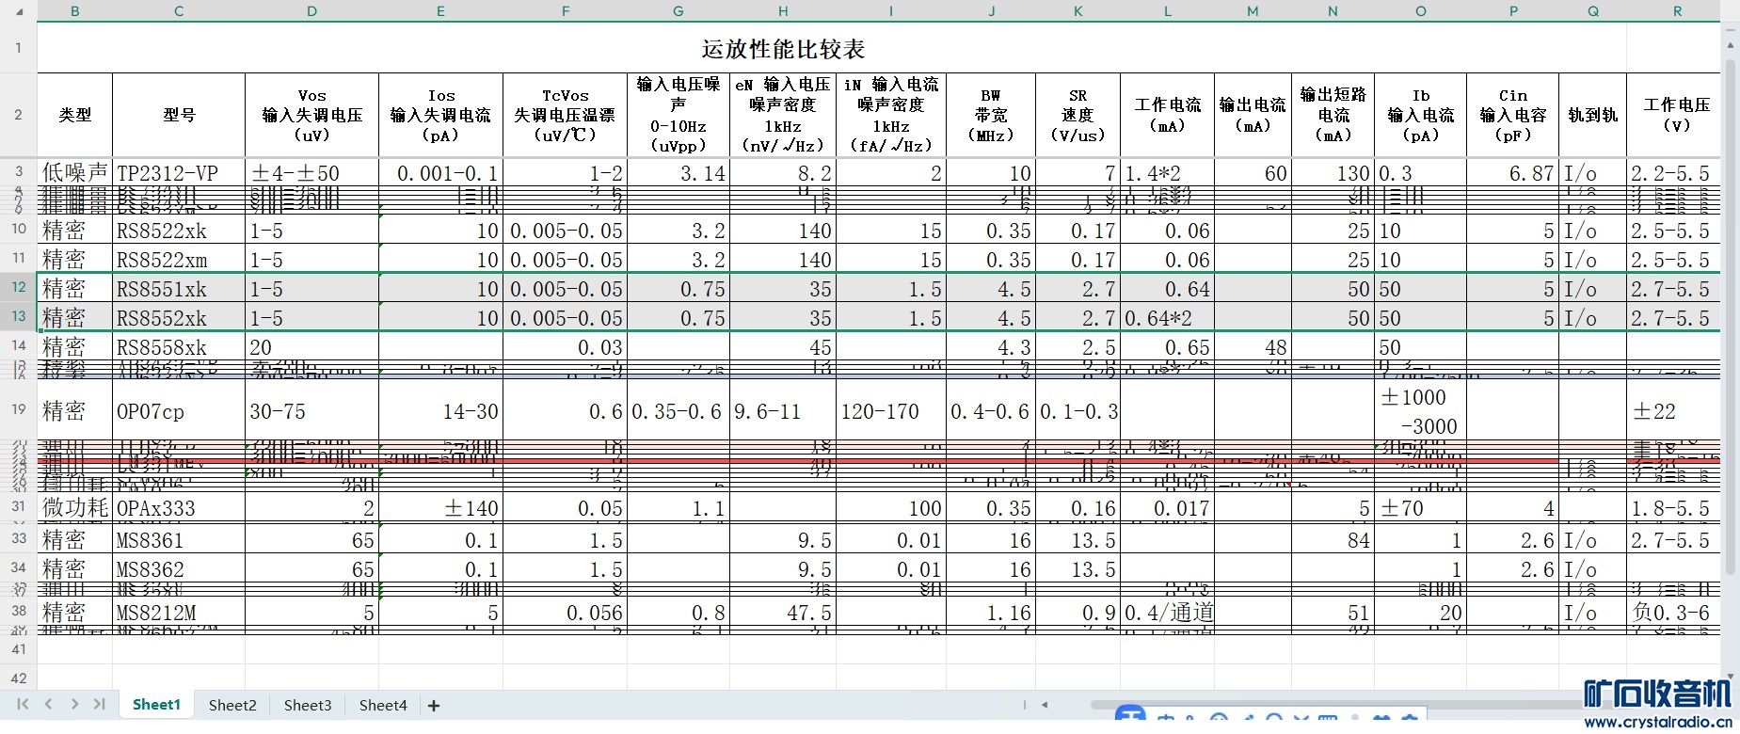1740x734 pixels.
Task: Select column B by its header
Action: point(75,11)
